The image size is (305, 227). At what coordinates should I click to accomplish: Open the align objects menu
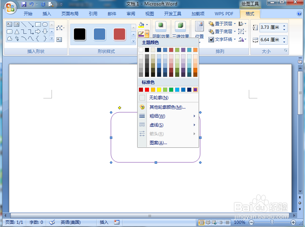pos(242,24)
